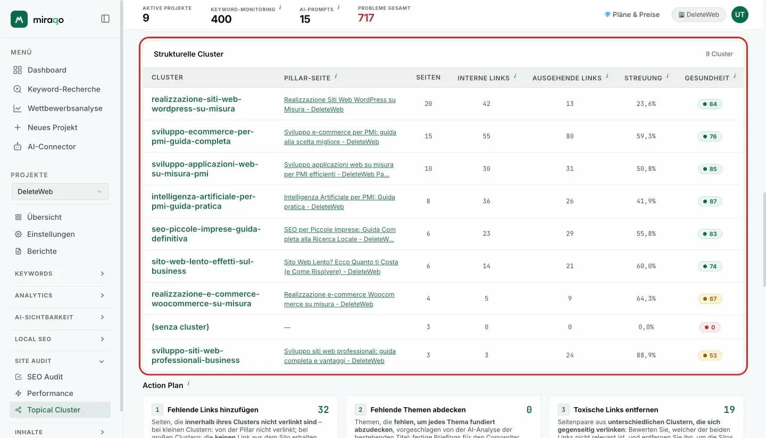Collapse the Site Audit sidebar section
The image size is (766, 438).
60,361
